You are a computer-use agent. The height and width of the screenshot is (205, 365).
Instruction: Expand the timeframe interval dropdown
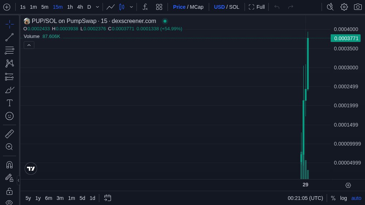(97, 7)
